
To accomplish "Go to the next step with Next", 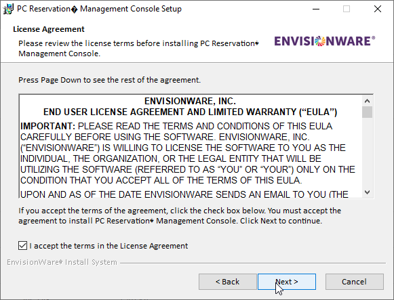I will click(287, 282).
